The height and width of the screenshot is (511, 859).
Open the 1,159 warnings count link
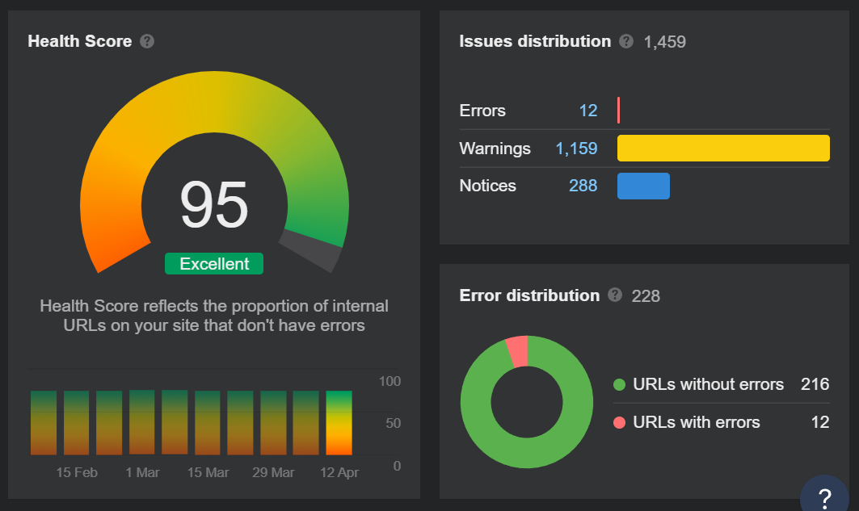click(576, 149)
